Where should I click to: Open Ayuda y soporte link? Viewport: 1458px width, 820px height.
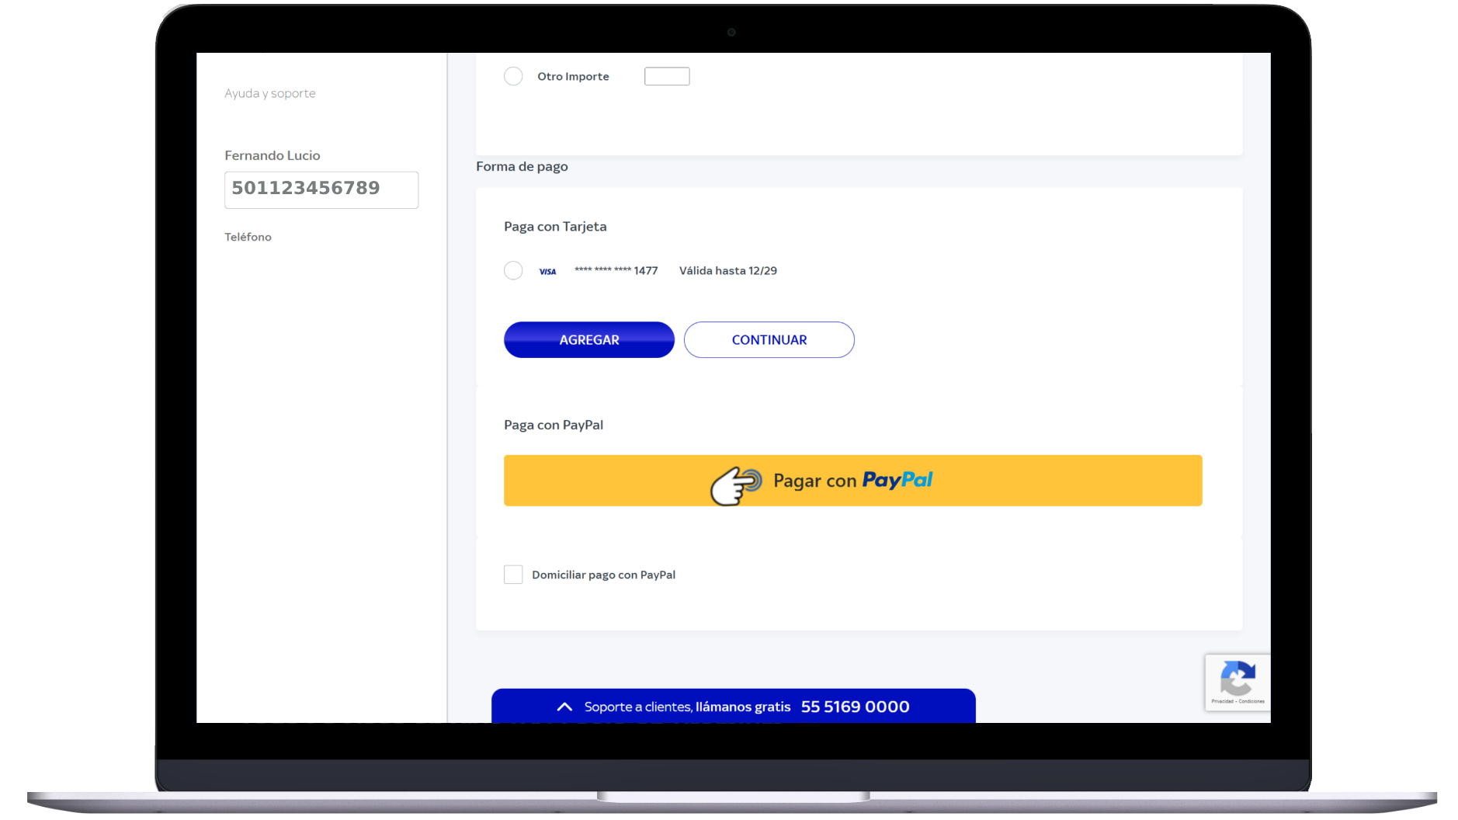click(270, 93)
